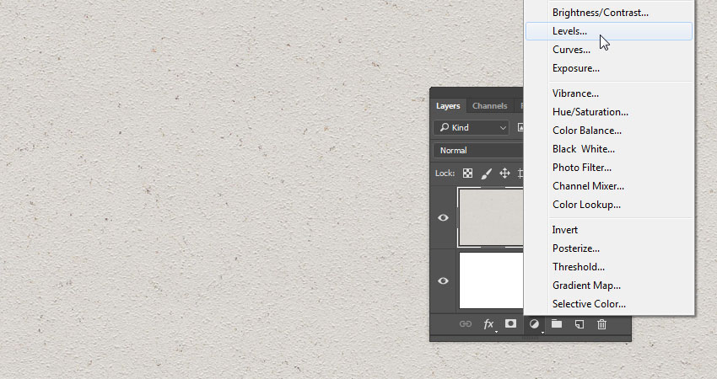The height and width of the screenshot is (379, 717).
Task: Delete layer using the trash icon
Action: coord(601,324)
